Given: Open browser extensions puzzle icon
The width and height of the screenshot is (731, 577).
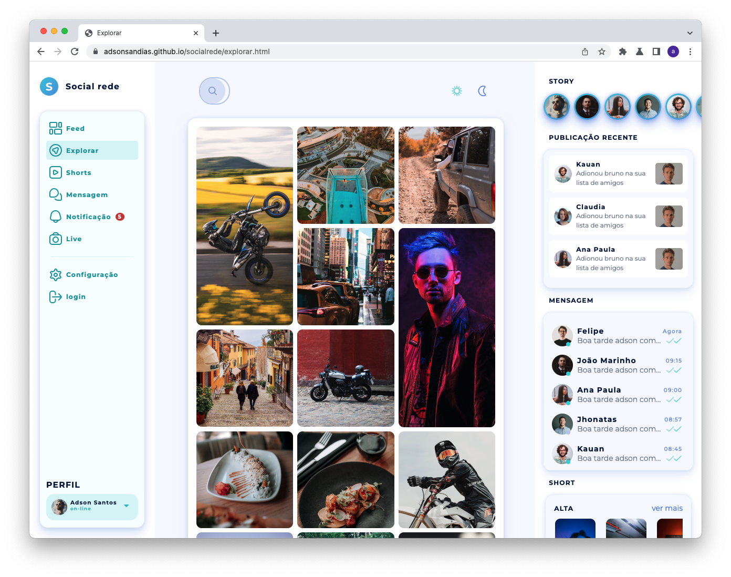Looking at the screenshot, I should (623, 51).
